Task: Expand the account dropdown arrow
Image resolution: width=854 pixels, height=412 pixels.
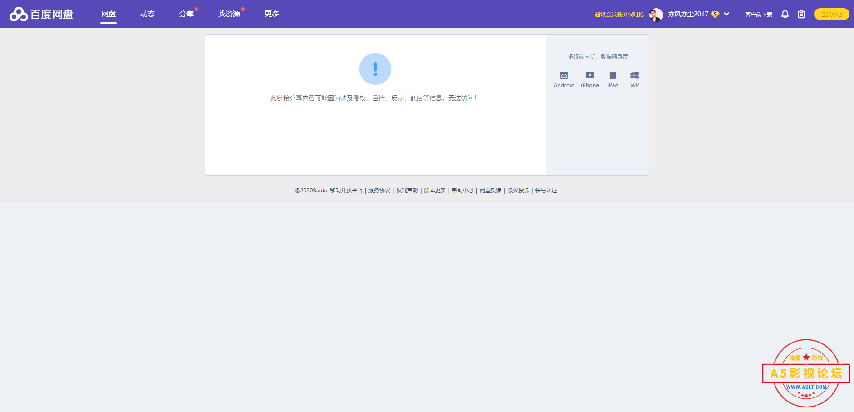Action: (x=726, y=14)
